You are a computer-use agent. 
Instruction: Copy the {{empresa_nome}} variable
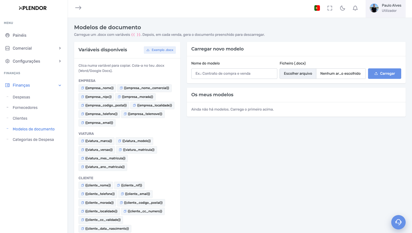pos(97,88)
